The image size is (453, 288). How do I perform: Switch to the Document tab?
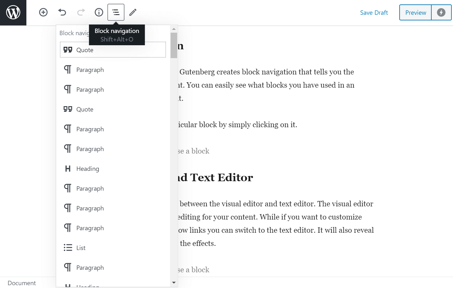(22, 283)
